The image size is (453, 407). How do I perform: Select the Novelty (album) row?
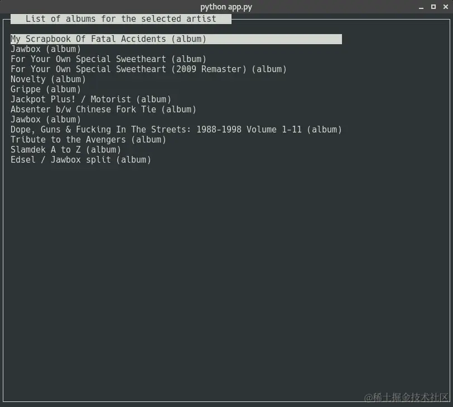tap(48, 79)
